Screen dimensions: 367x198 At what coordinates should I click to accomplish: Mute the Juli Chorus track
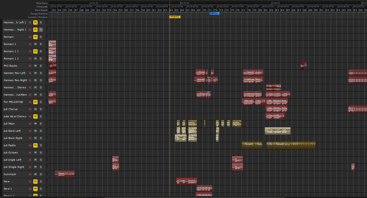(x=35, y=109)
